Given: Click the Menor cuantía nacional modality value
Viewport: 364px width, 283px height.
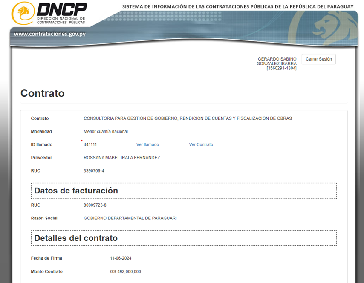Looking at the screenshot, I should click(x=106, y=132).
